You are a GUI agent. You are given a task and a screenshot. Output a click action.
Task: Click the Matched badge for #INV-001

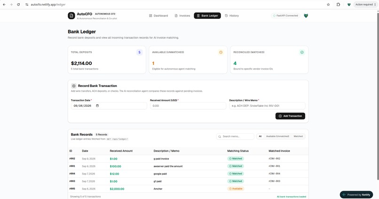(x=236, y=166)
